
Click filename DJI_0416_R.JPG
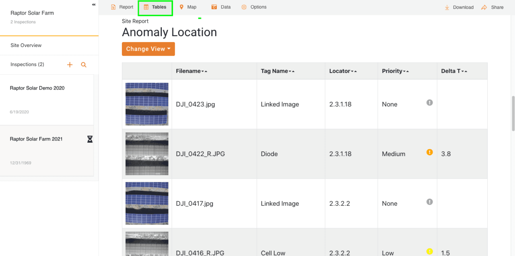pyautogui.click(x=200, y=253)
